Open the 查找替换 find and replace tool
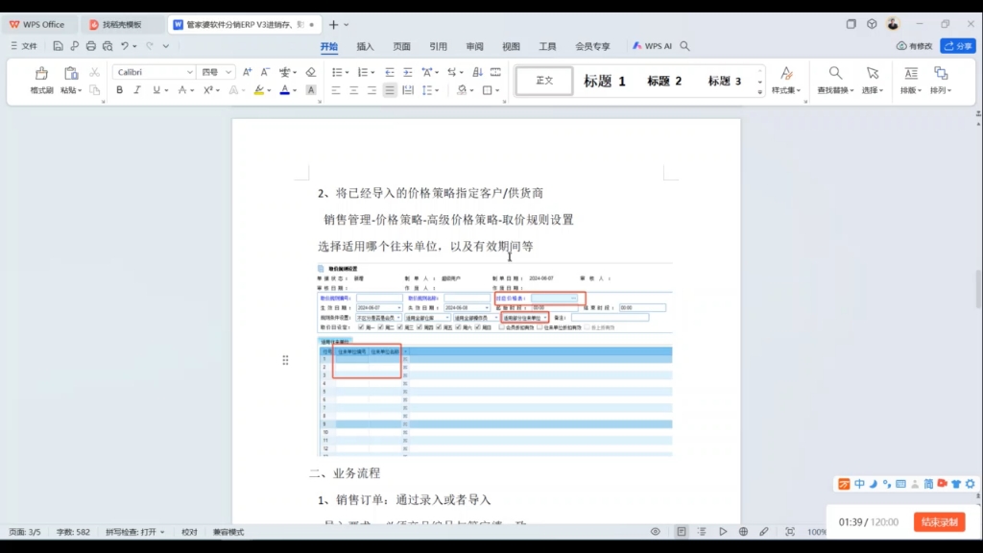The width and height of the screenshot is (983, 553). 833,73
